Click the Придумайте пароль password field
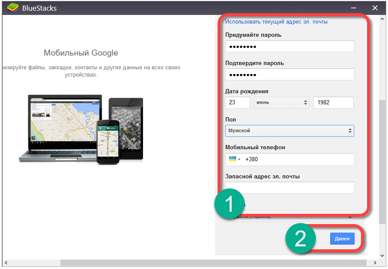 [290, 46]
